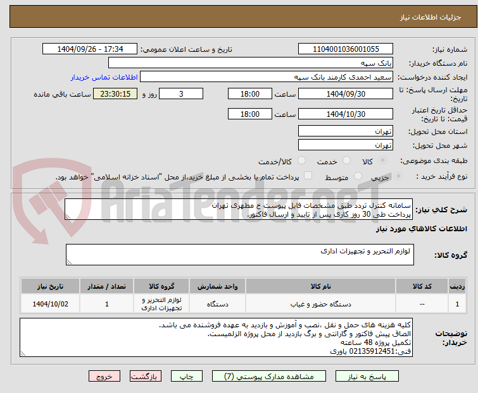Click the resize handle of گروه کالا textarea

tap(69, 262)
